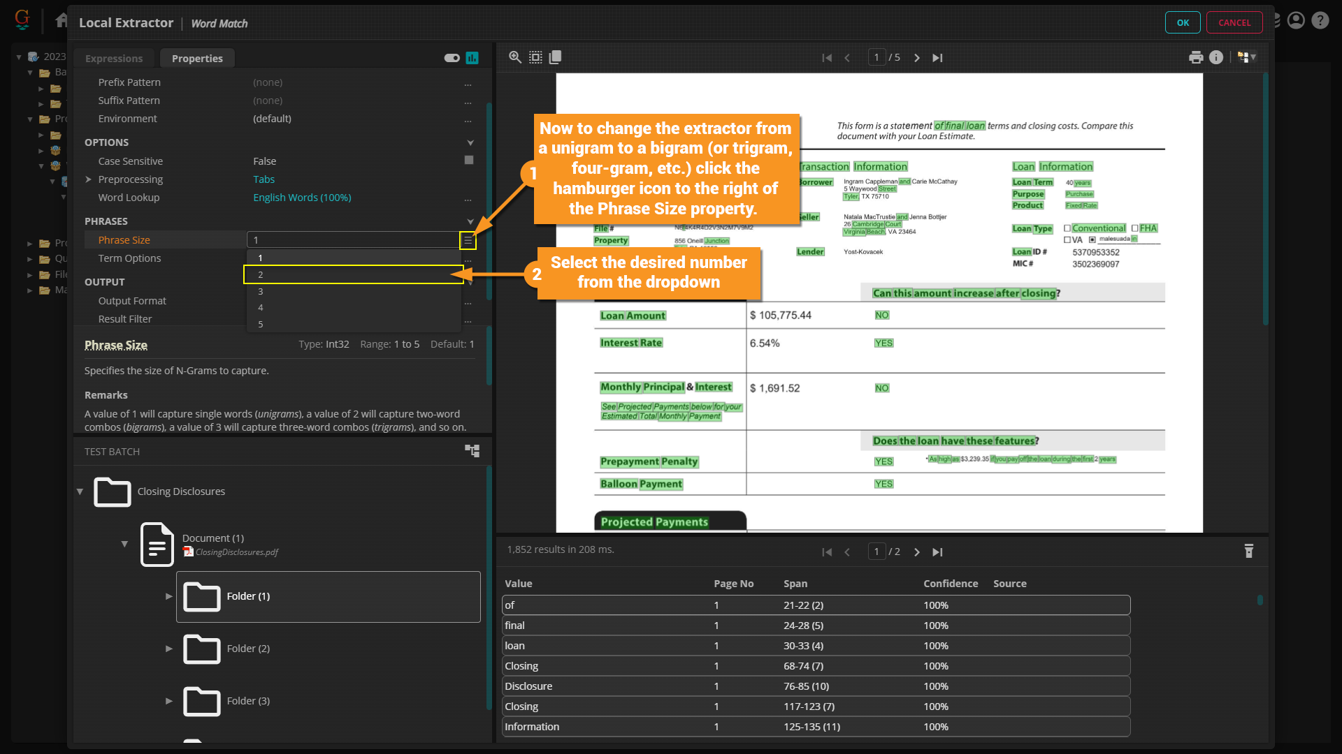Click the teal diagnostics chart icon

pos(472,58)
